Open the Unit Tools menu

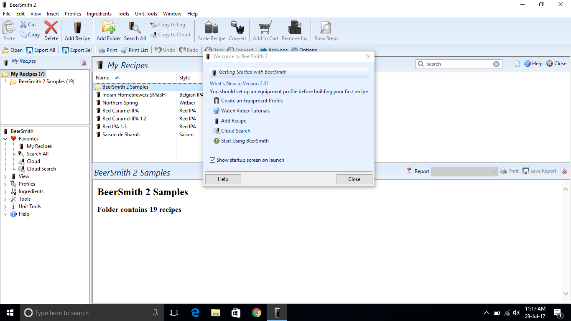coord(146,14)
